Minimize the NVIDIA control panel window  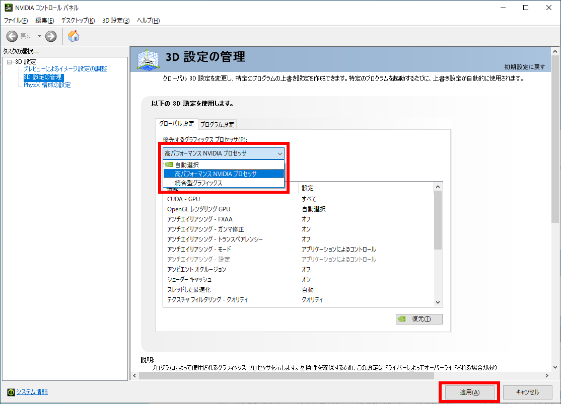point(503,8)
